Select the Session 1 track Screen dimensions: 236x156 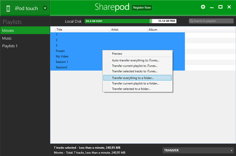click(76, 62)
